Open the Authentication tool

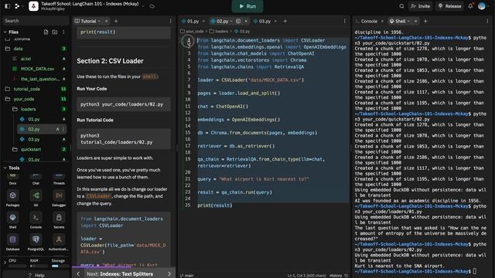(x=59, y=242)
